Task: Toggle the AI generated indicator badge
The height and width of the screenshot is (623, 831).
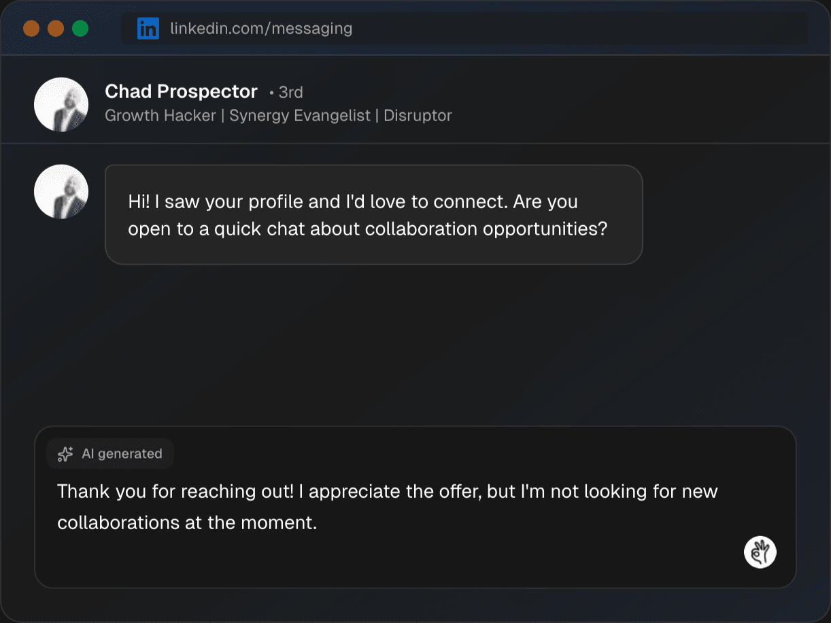Action: tap(109, 454)
